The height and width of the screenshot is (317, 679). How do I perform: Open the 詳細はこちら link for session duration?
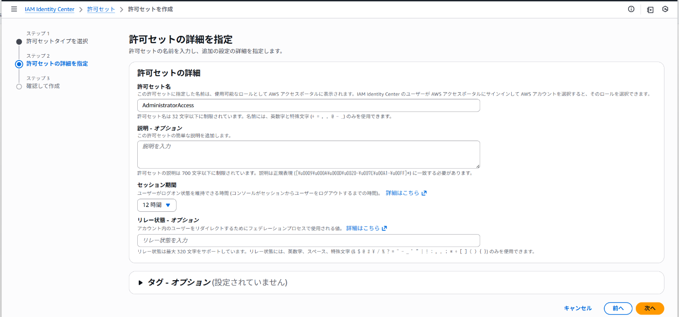[404, 192]
